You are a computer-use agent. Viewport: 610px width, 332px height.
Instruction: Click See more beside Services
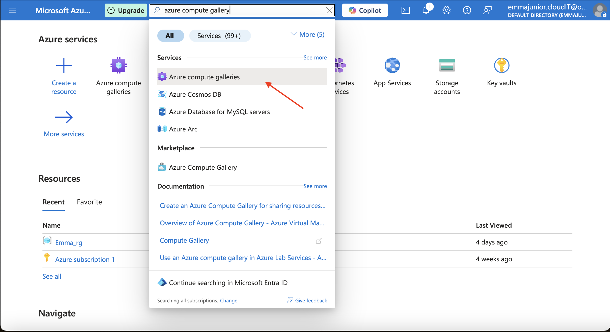(x=315, y=58)
